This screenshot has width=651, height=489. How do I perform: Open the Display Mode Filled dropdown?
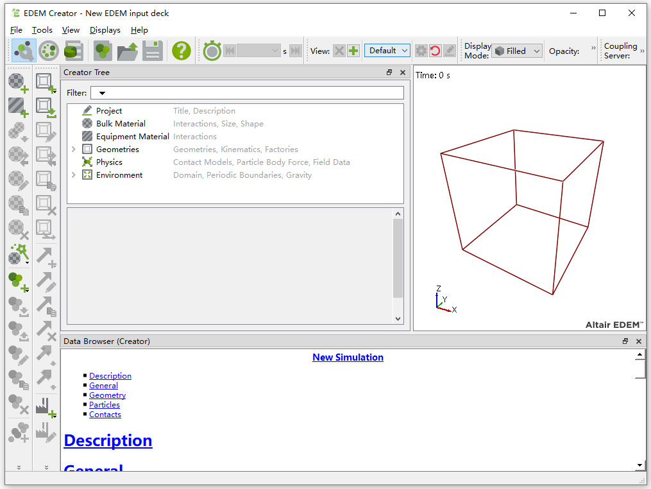(x=518, y=51)
